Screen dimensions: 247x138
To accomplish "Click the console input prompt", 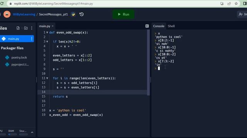I will (159, 68).
